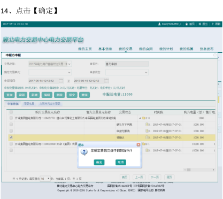
Task: Click the circular icon at panel top-right
Action: pos(215,55)
